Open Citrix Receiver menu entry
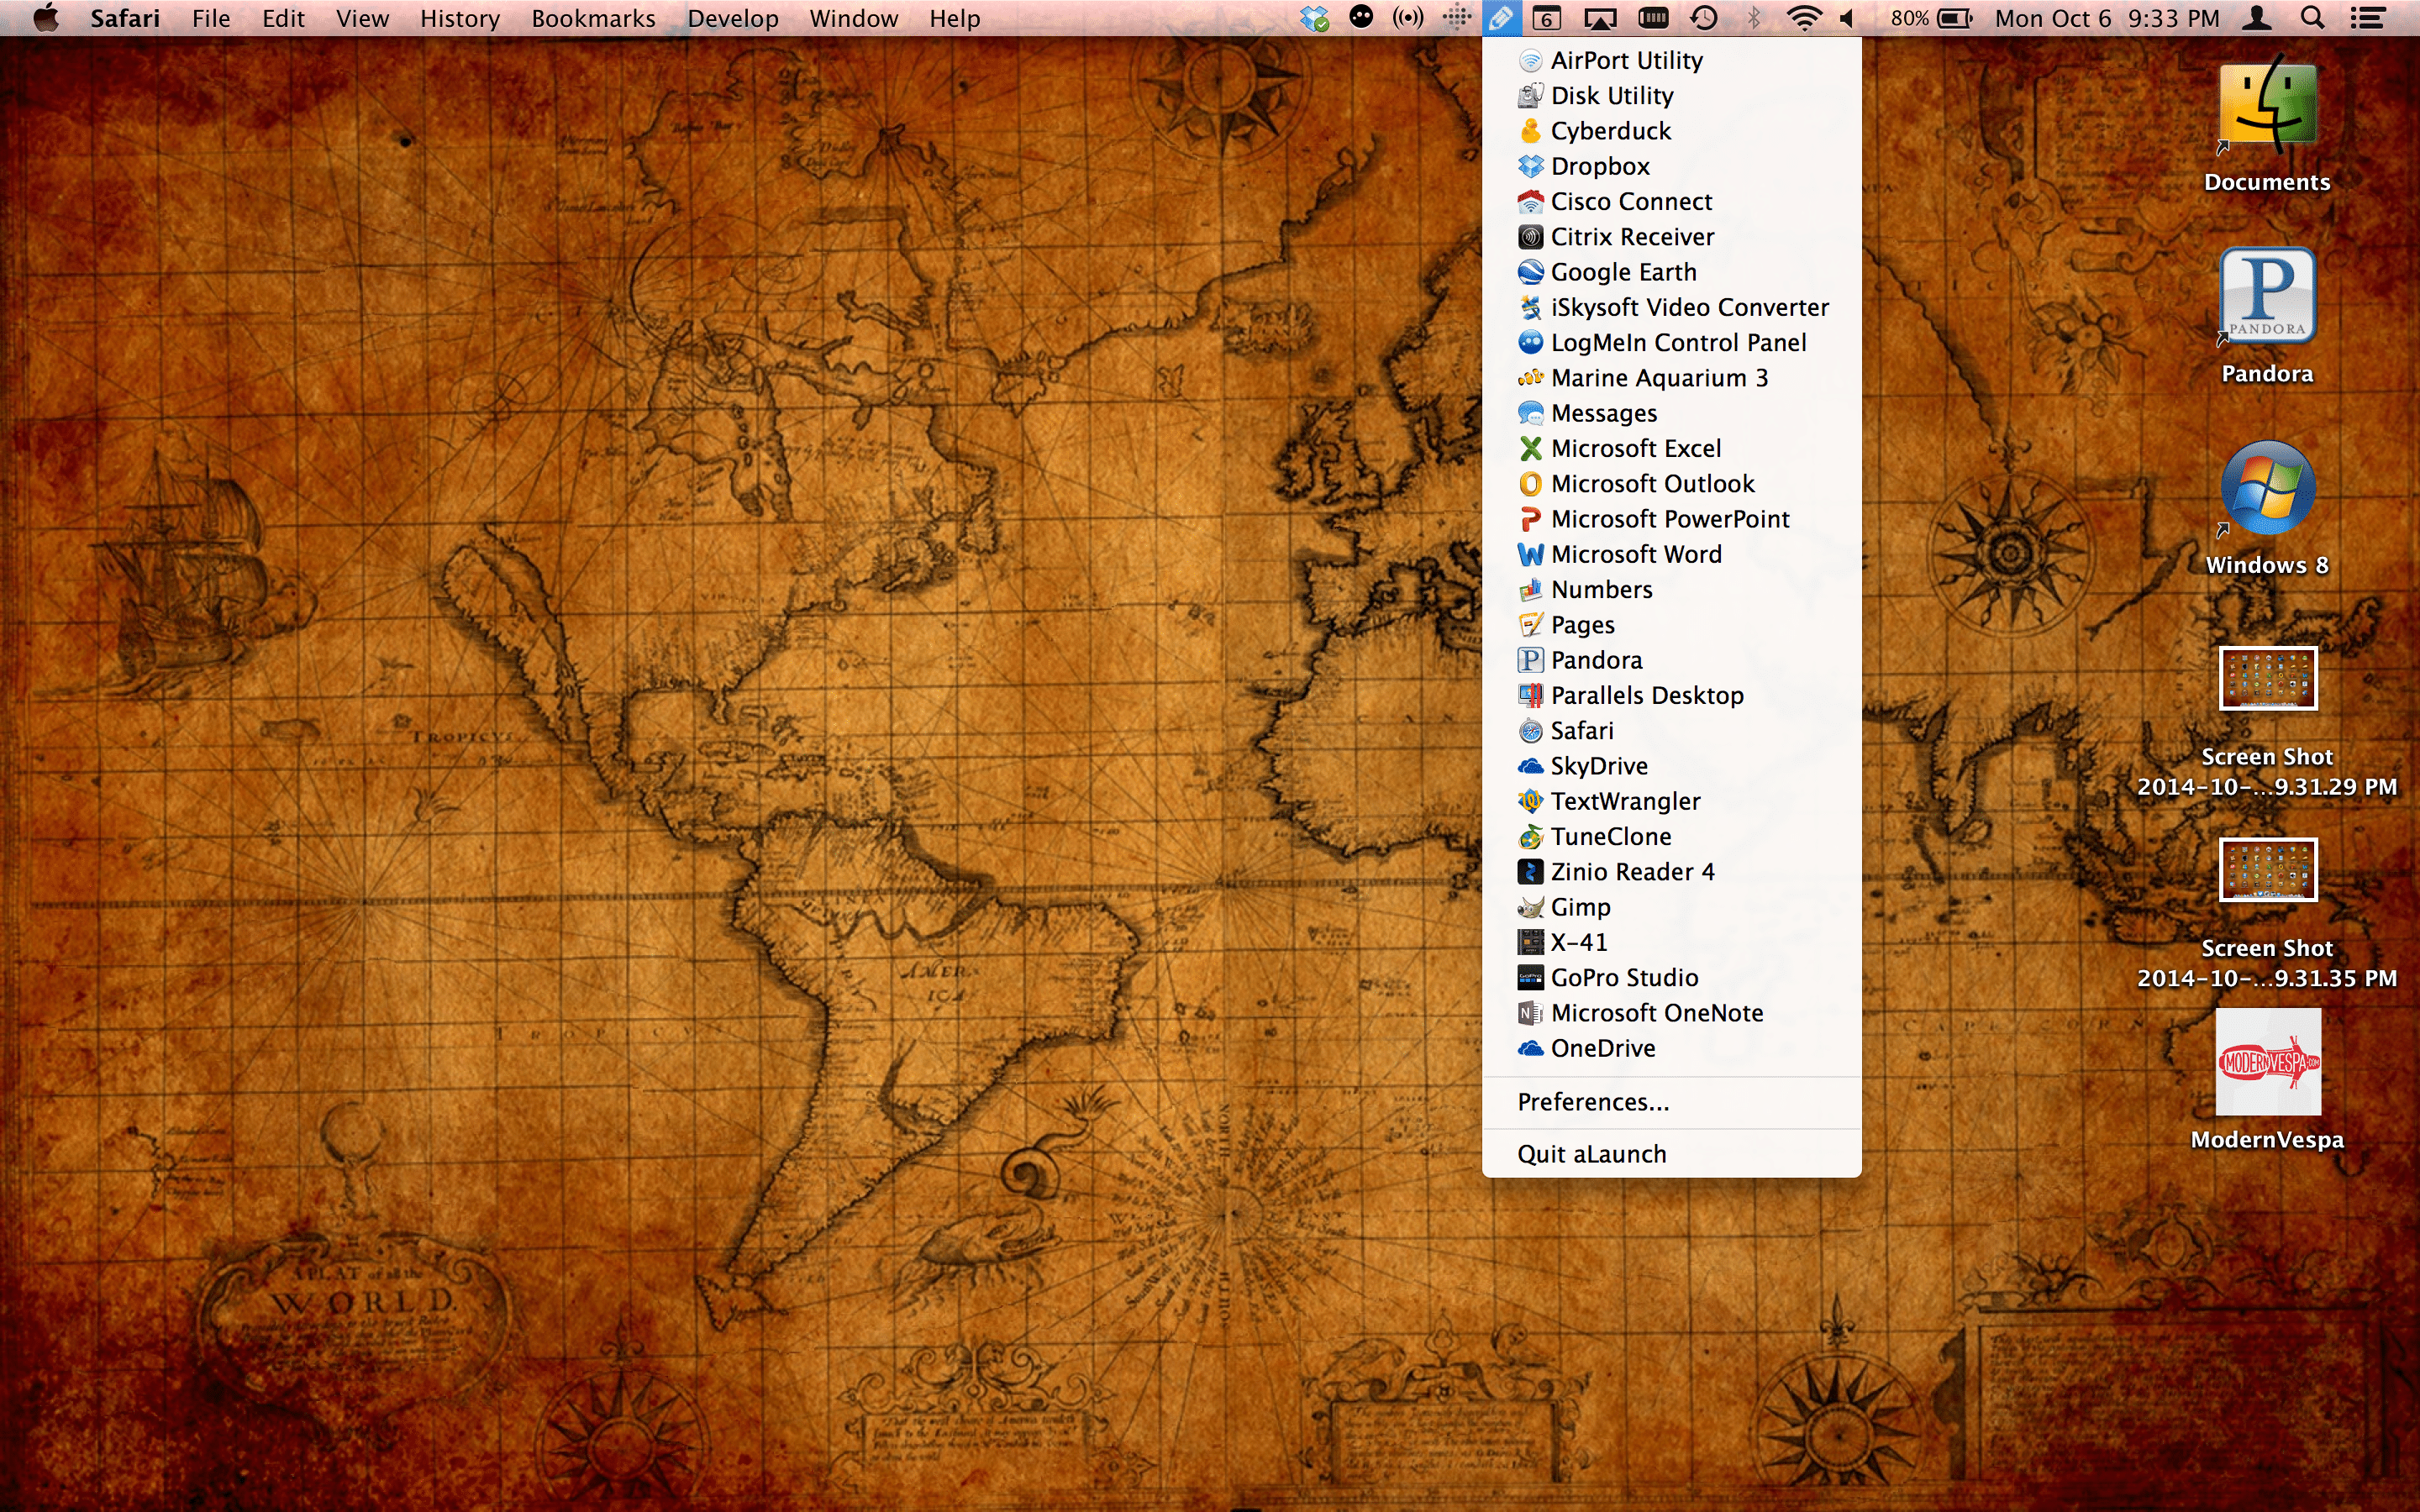 1671,237
